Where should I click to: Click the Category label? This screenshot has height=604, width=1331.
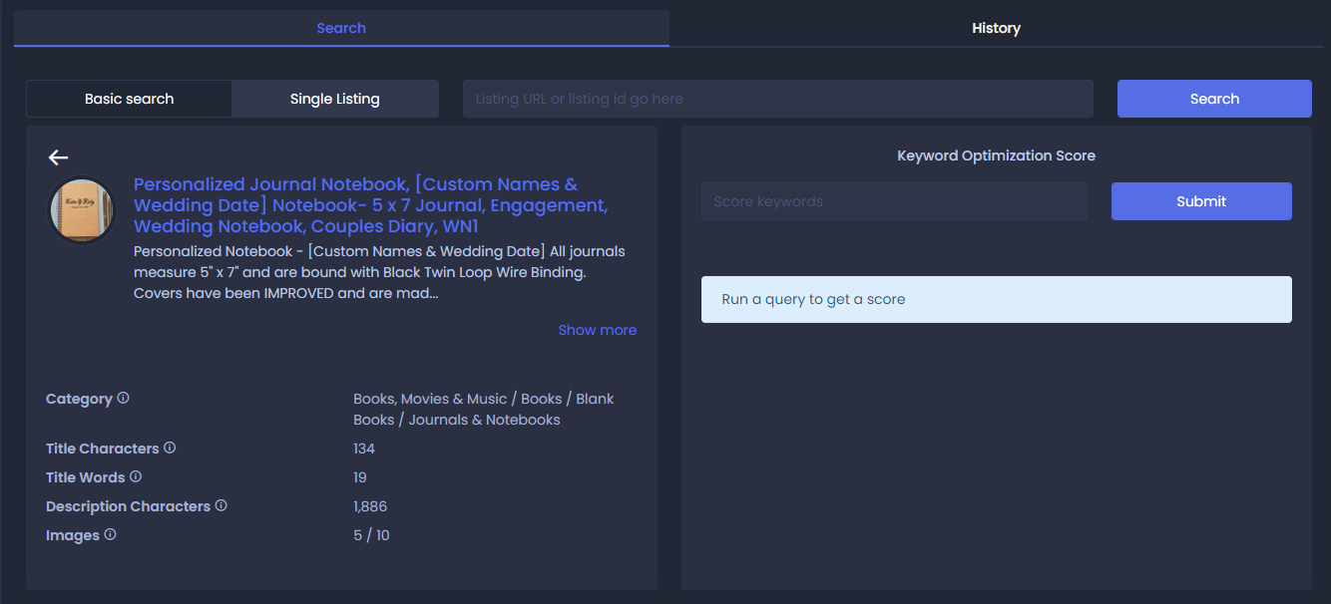(79, 399)
